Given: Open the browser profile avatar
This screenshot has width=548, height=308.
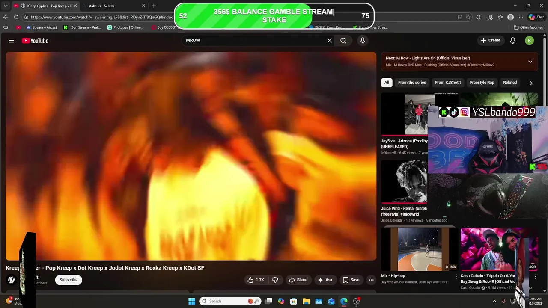Looking at the screenshot, I should point(510,17).
